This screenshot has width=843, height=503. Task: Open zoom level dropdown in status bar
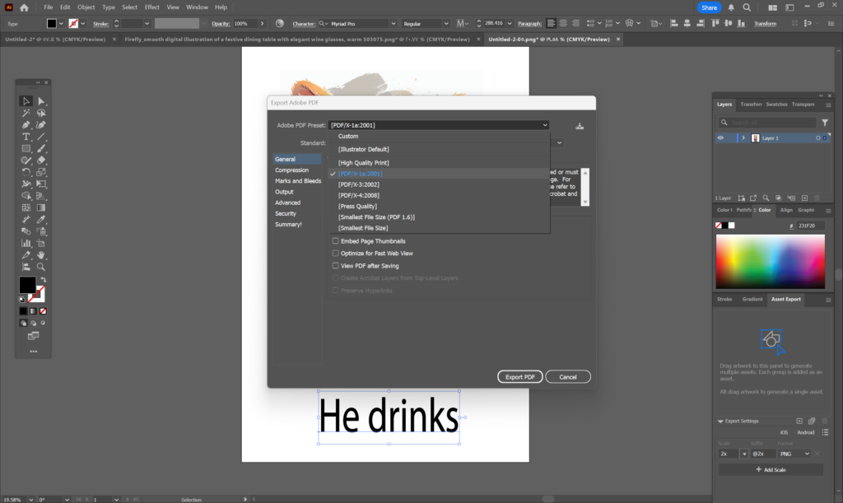tap(30, 499)
